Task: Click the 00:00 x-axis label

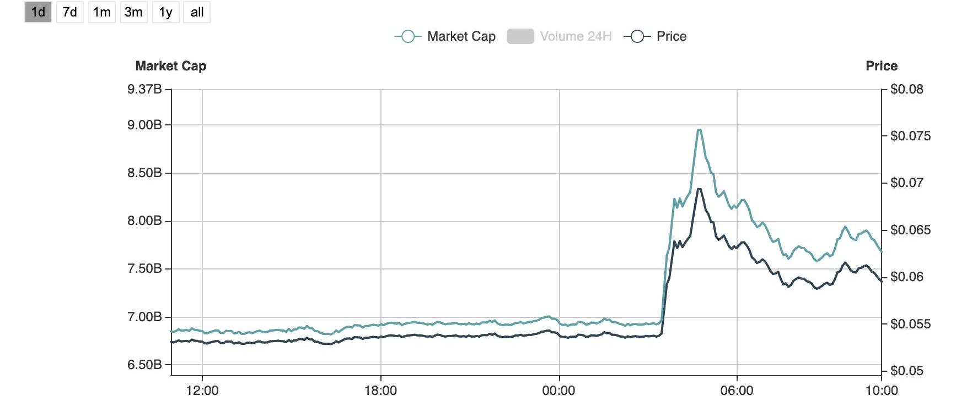Action: click(x=558, y=390)
